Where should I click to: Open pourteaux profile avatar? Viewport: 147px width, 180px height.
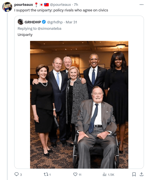7,7
